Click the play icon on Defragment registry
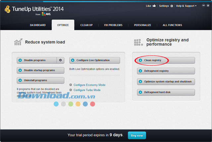The height and width of the screenshot is (142, 212). pos(140,71)
